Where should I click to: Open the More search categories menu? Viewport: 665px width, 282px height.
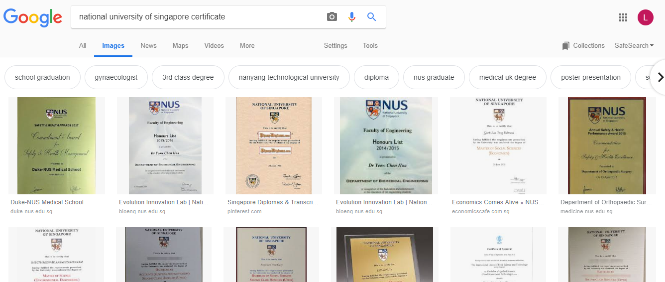pyautogui.click(x=247, y=45)
